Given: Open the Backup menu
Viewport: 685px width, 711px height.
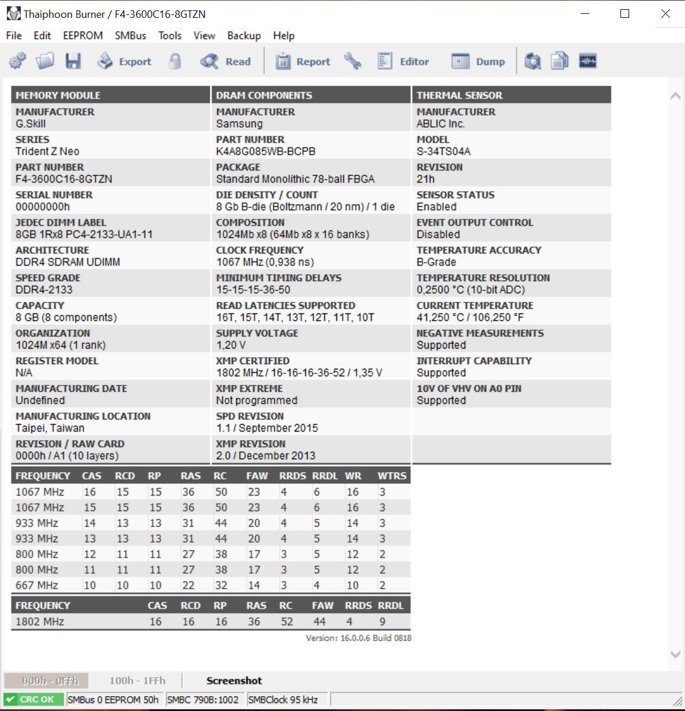Looking at the screenshot, I should (x=244, y=35).
